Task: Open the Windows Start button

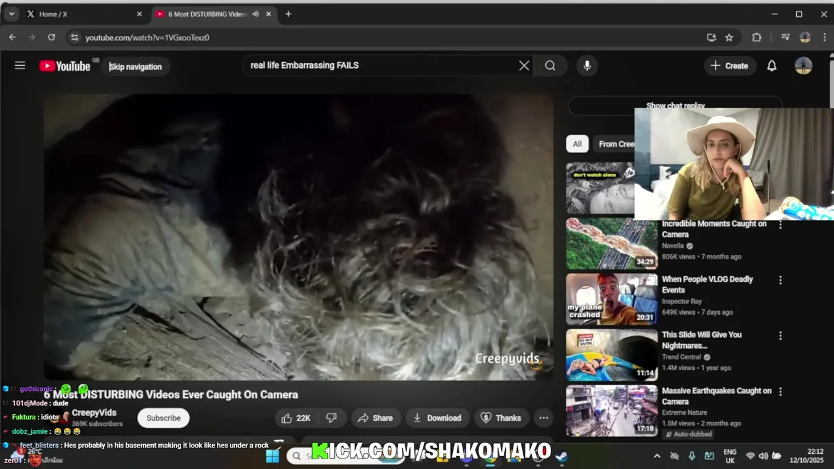Action: 272,456
